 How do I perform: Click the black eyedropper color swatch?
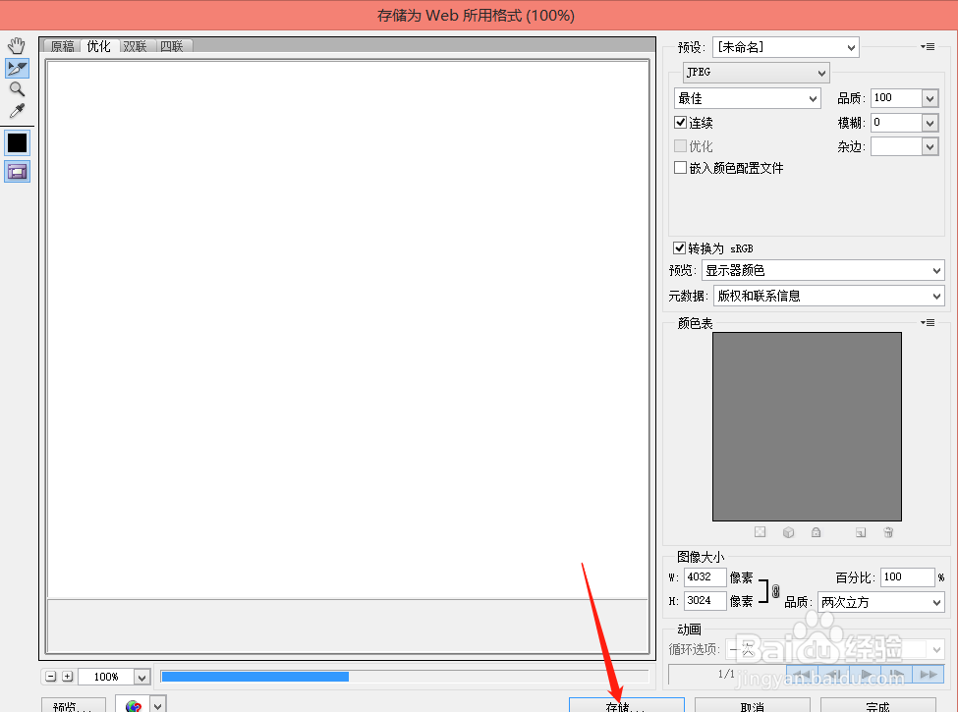[17, 142]
